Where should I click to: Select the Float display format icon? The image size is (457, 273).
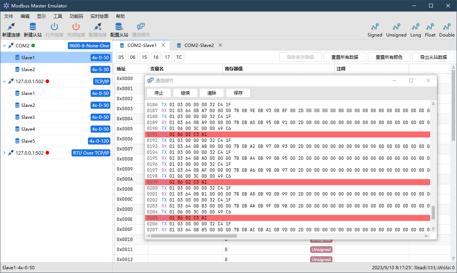[430, 30]
